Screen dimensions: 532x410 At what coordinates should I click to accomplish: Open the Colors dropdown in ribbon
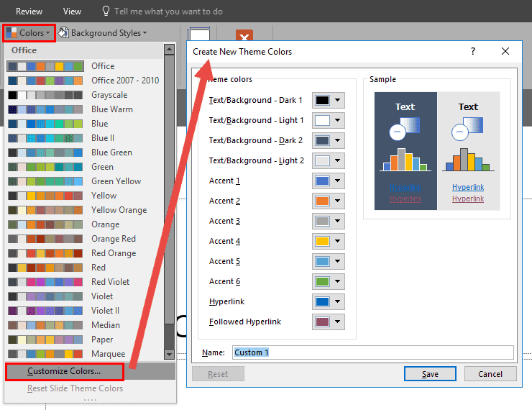pos(29,33)
